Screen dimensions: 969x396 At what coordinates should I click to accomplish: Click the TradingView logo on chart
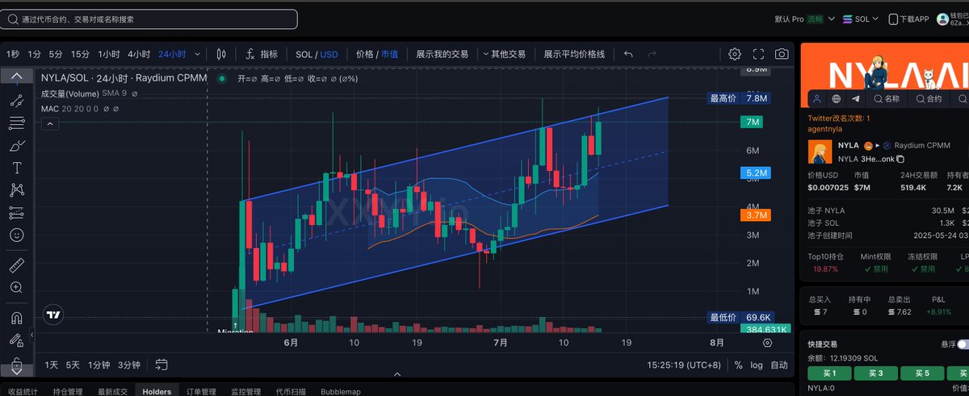point(54,315)
